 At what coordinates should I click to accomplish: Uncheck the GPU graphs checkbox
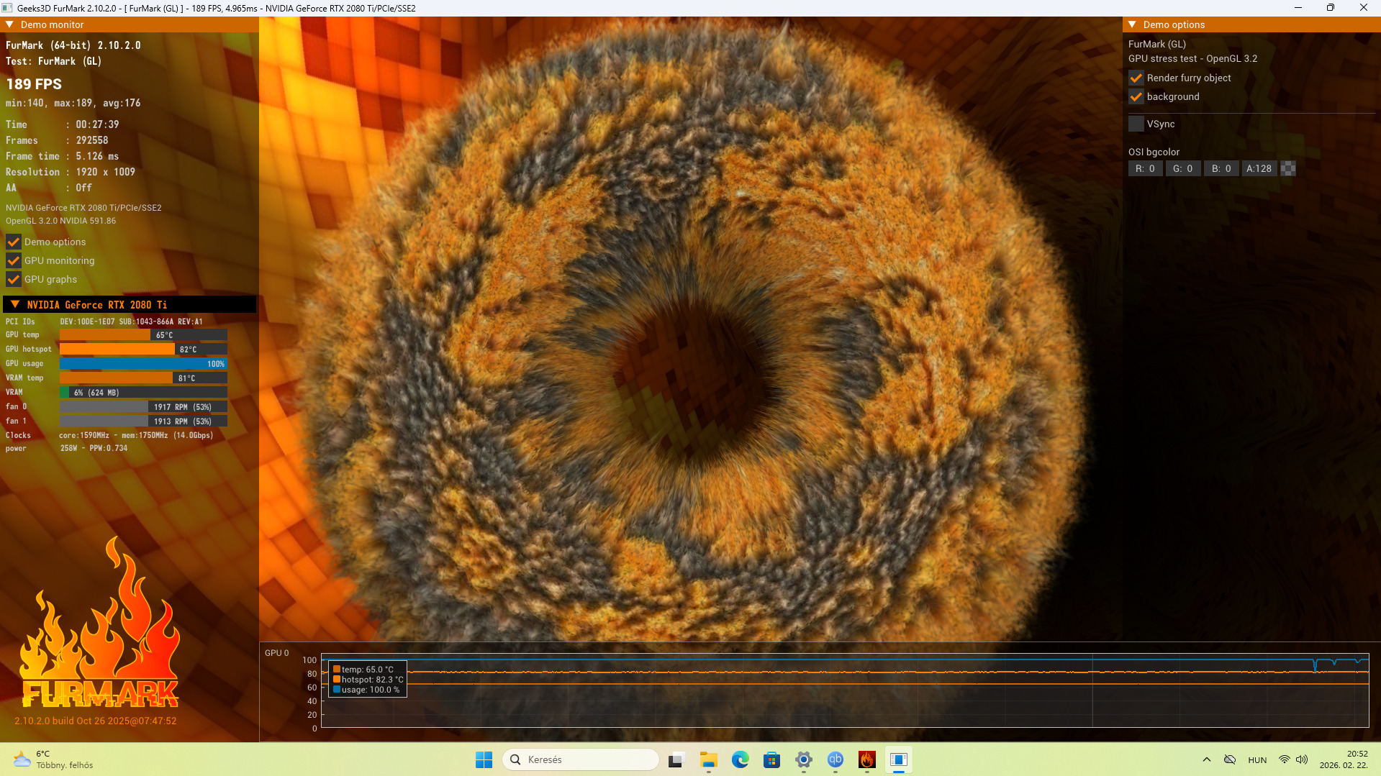point(14,279)
